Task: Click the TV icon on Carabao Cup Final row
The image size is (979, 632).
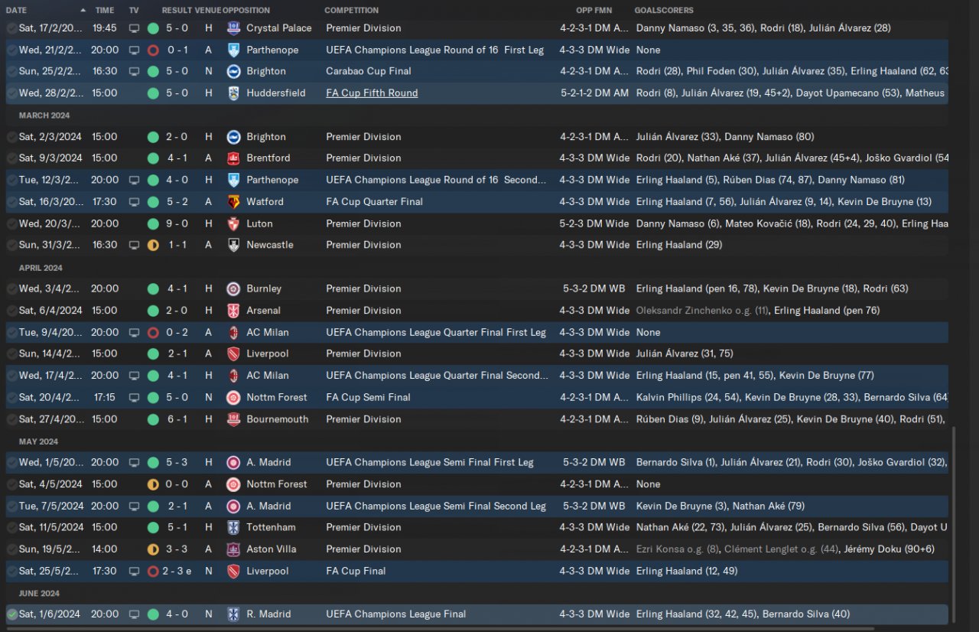Action: 135,71
